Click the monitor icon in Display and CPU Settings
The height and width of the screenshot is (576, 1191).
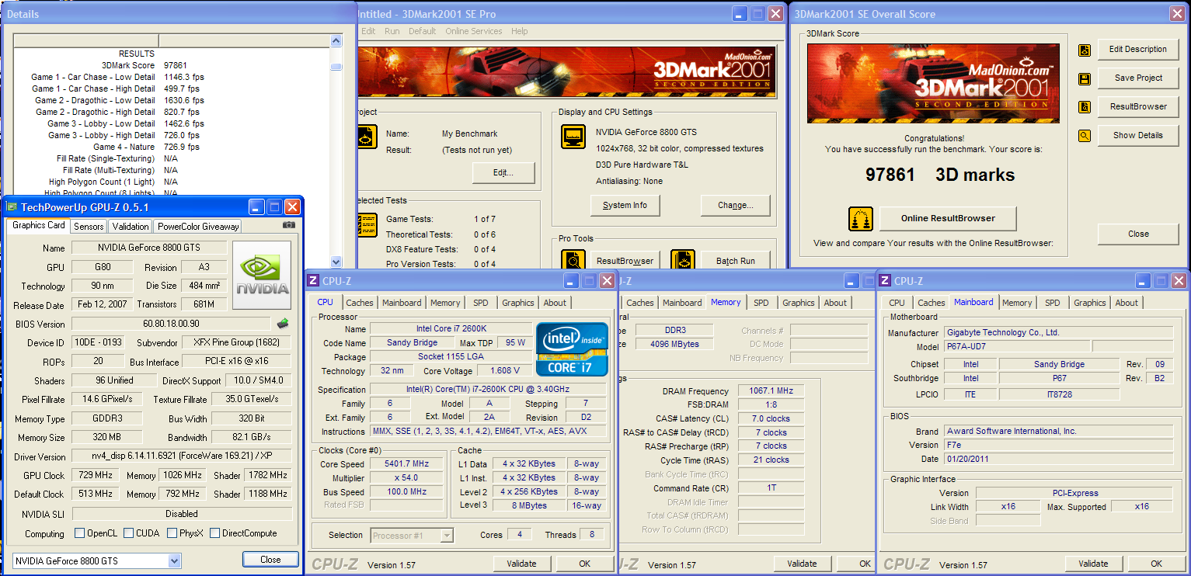(573, 137)
